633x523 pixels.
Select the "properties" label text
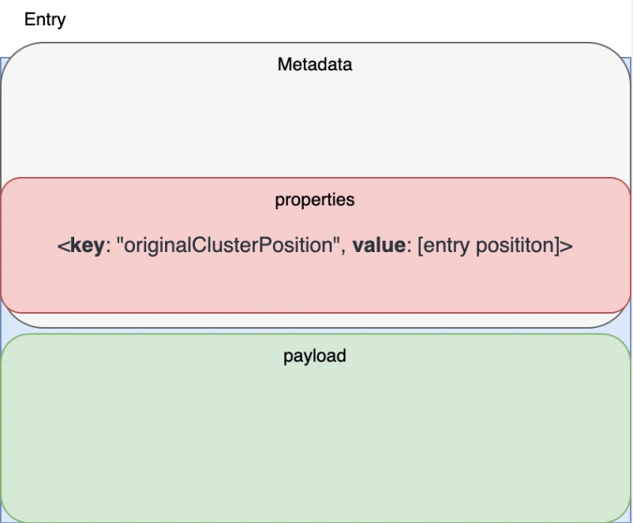click(x=315, y=200)
